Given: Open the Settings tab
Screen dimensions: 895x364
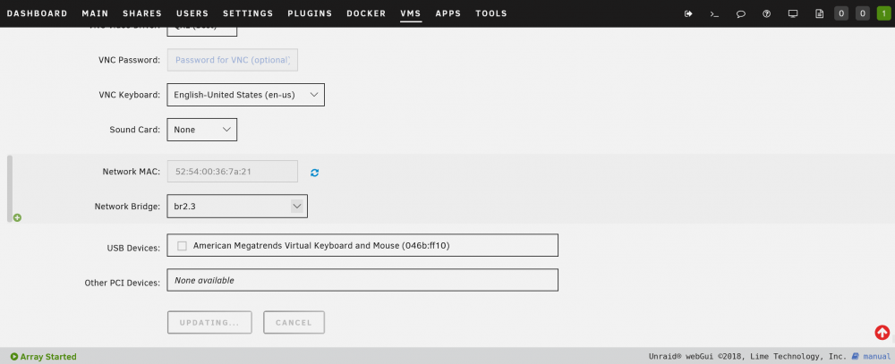Looking at the screenshot, I should (248, 13).
